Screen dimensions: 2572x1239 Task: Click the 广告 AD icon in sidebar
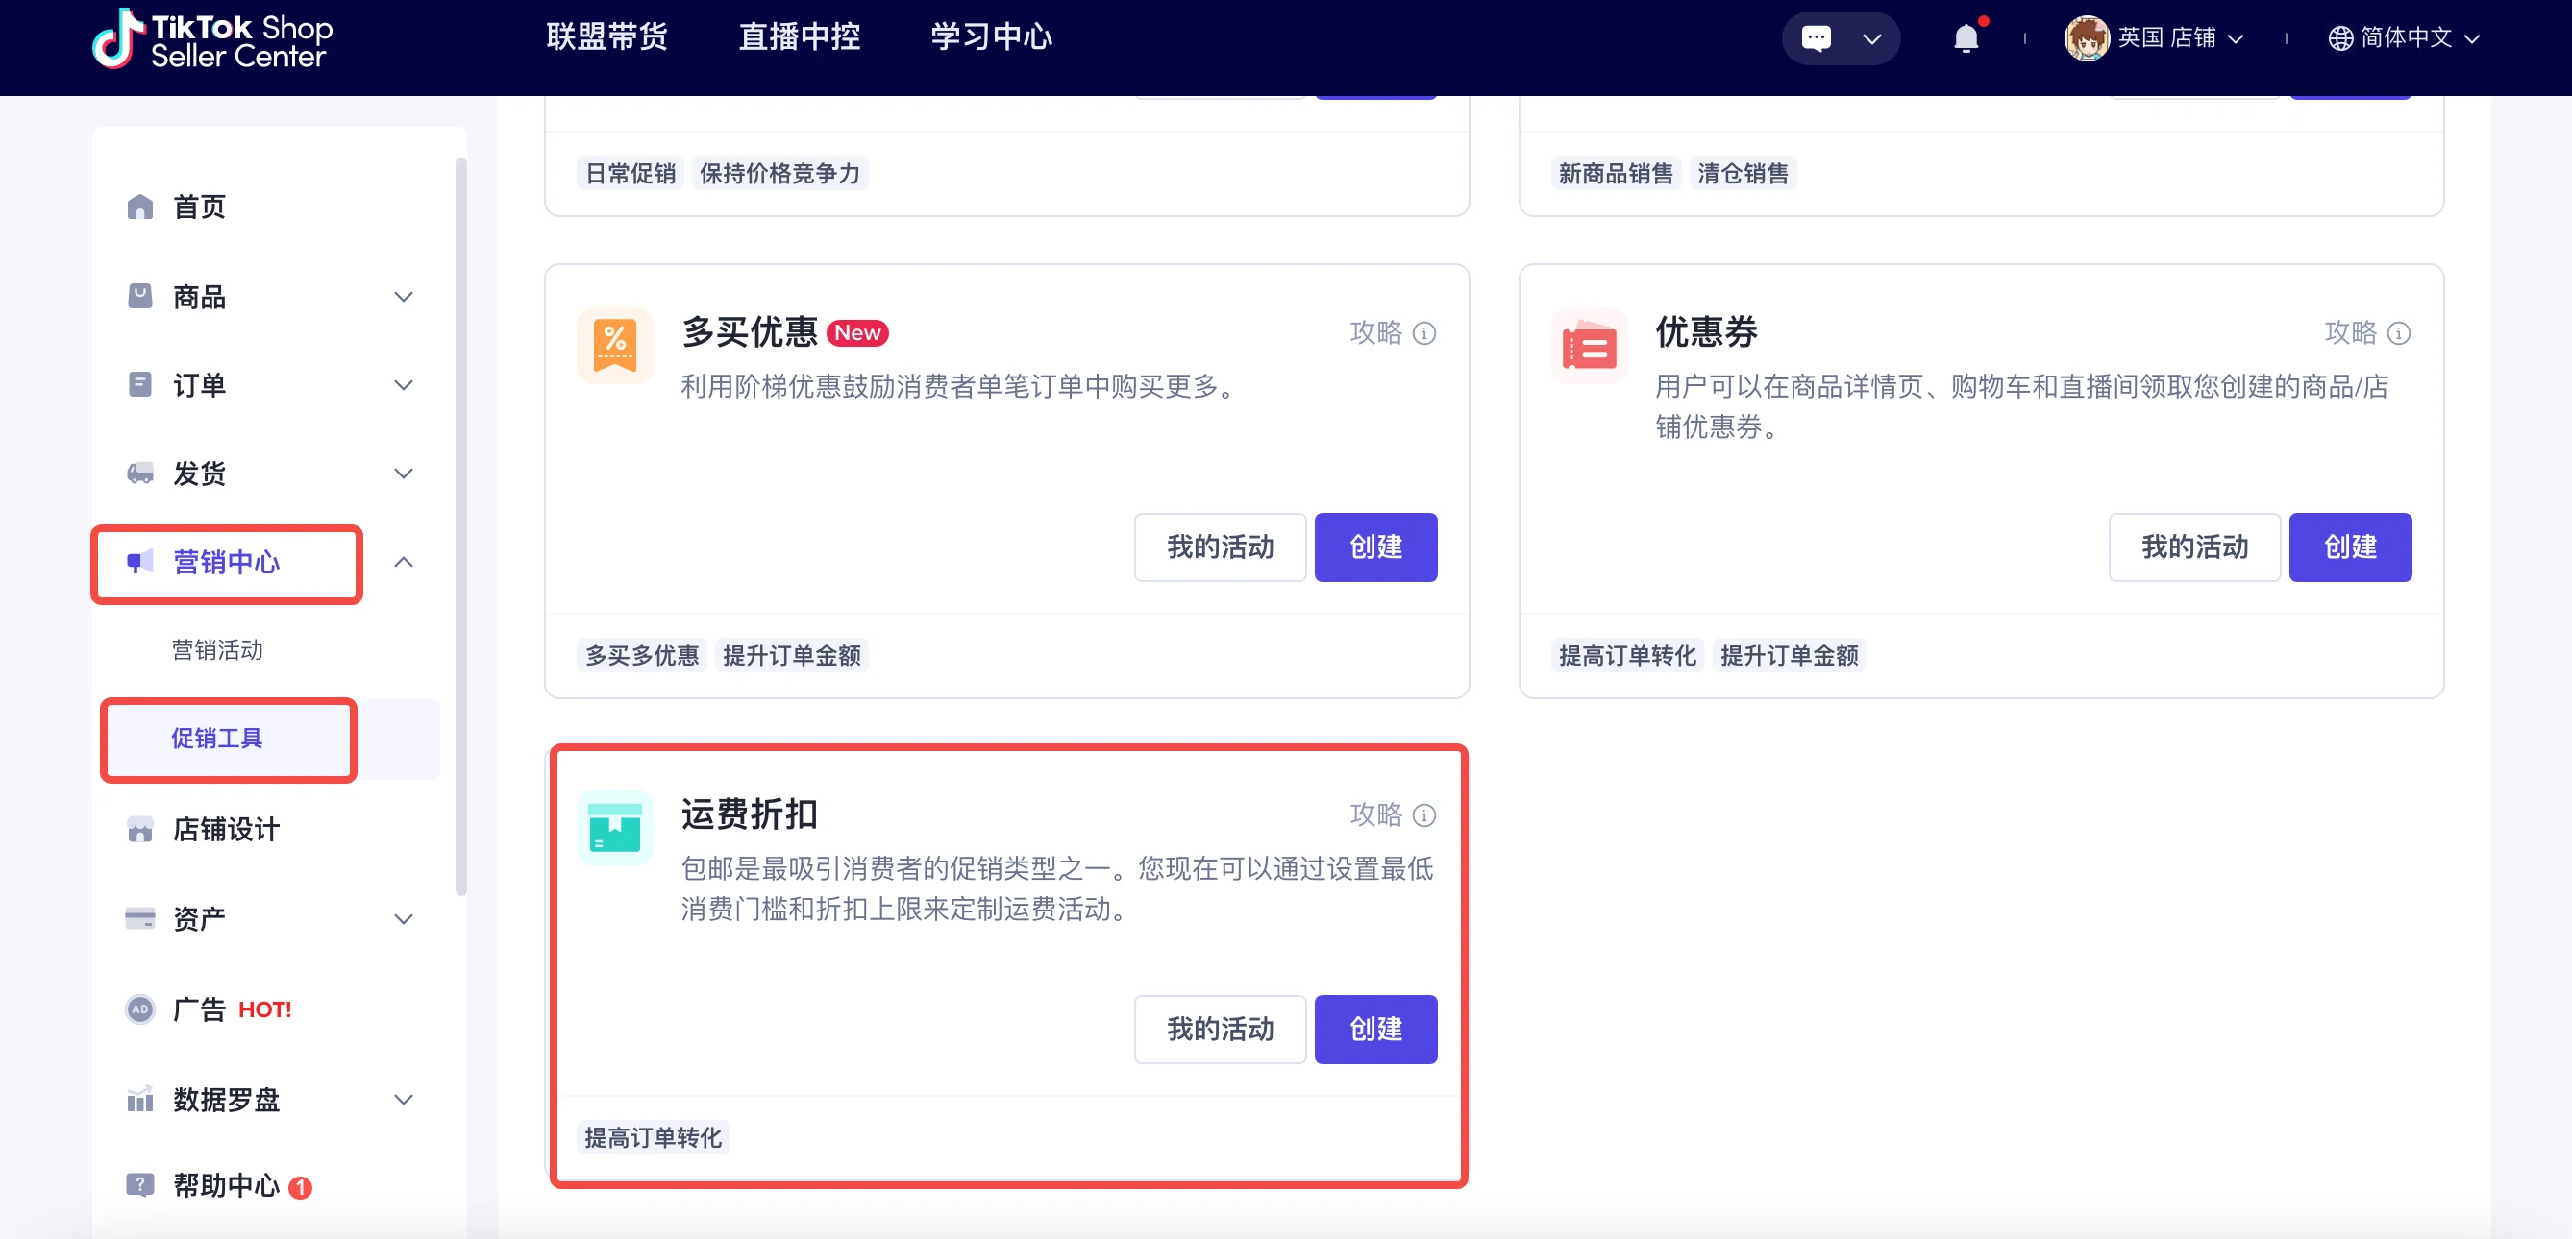click(x=139, y=1008)
